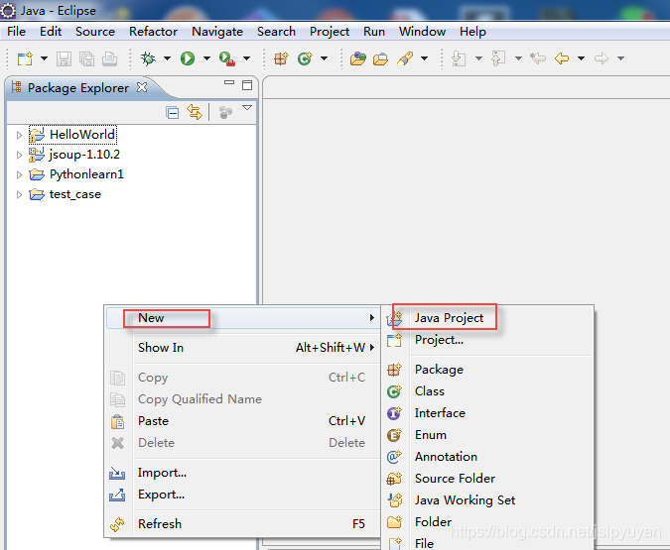The image size is (670, 550).
Task: Click the Last Edit Location icon
Action: [538, 58]
